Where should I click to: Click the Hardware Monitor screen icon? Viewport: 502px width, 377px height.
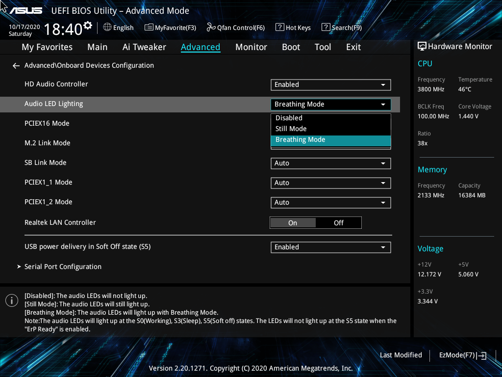click(x=422, y=47)
